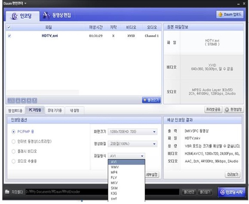Select the PC/PMP 용 radio option
The image size is (249, 204).
click(x=13, y=132)
